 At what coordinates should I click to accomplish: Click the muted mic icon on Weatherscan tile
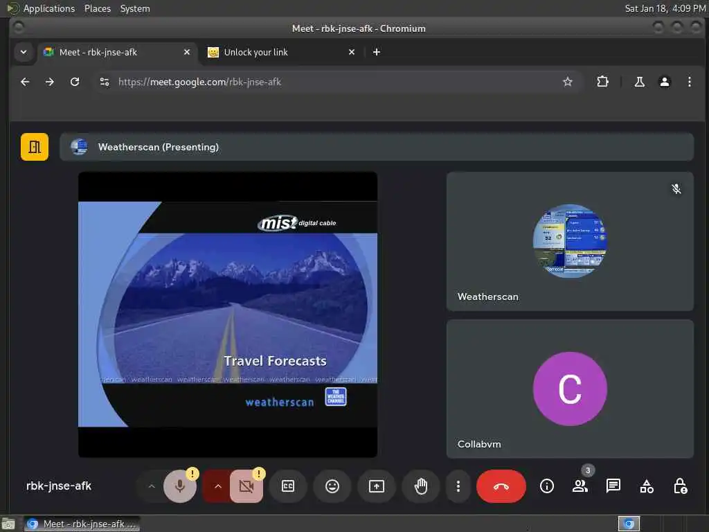[676, 189]
